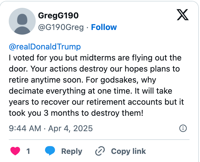Click the @G190Greg handle

(61, 27)
